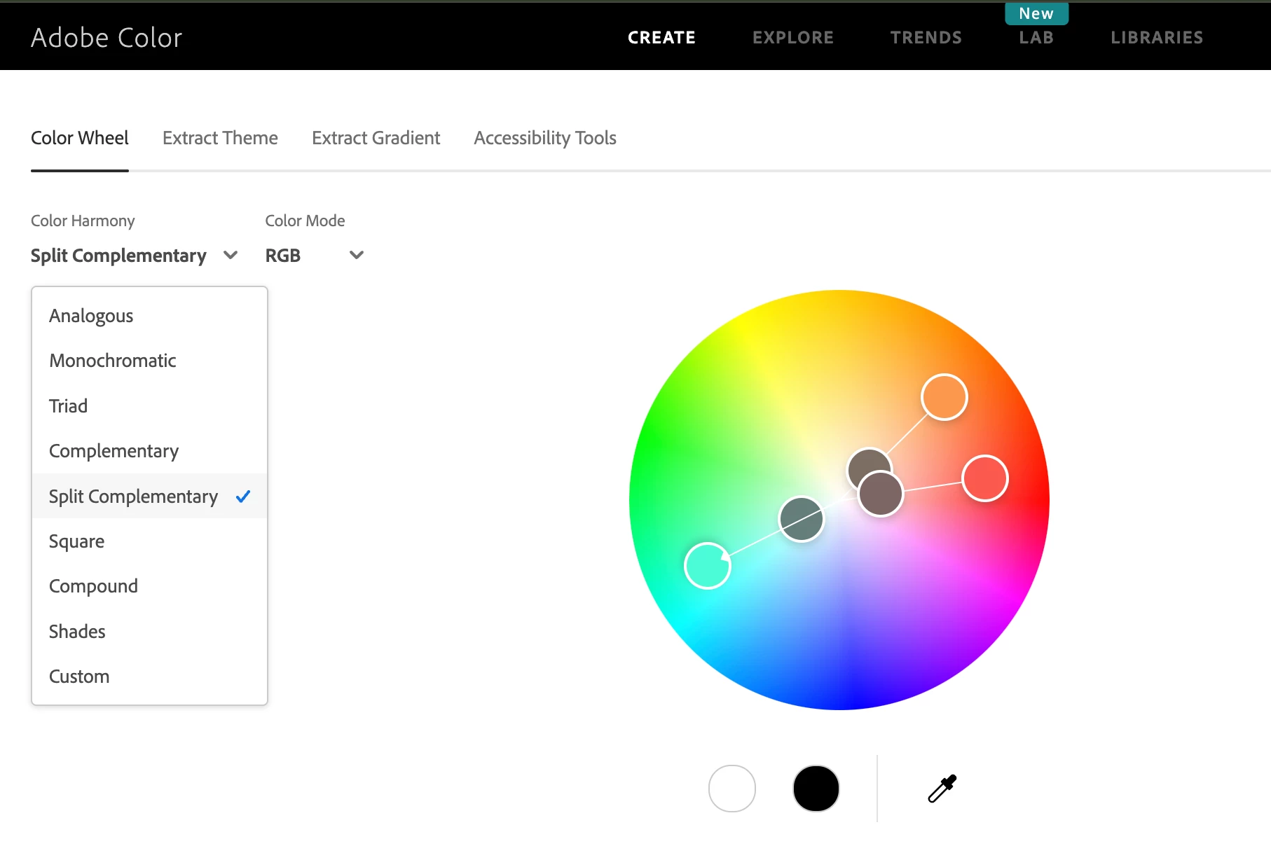The image size is (1271, 853).
Task: Open the LAB page
Action: pos(1036,38)
